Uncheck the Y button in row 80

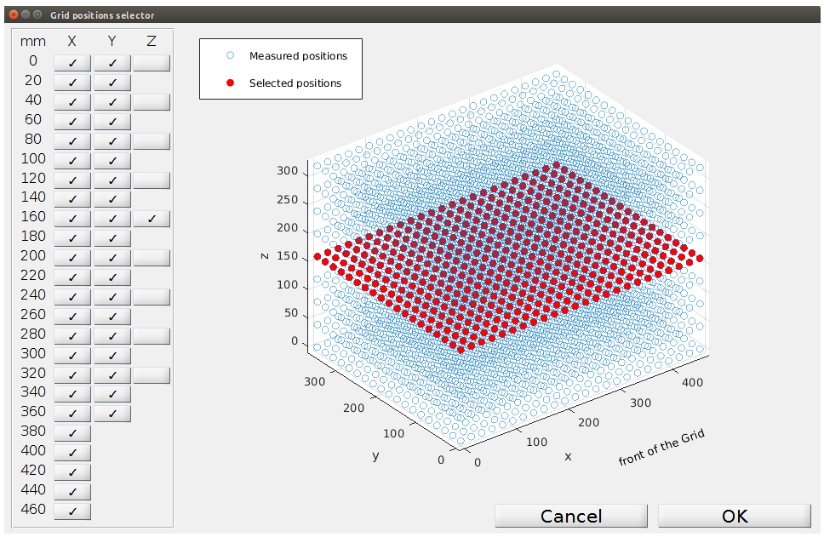coord(112,140)
